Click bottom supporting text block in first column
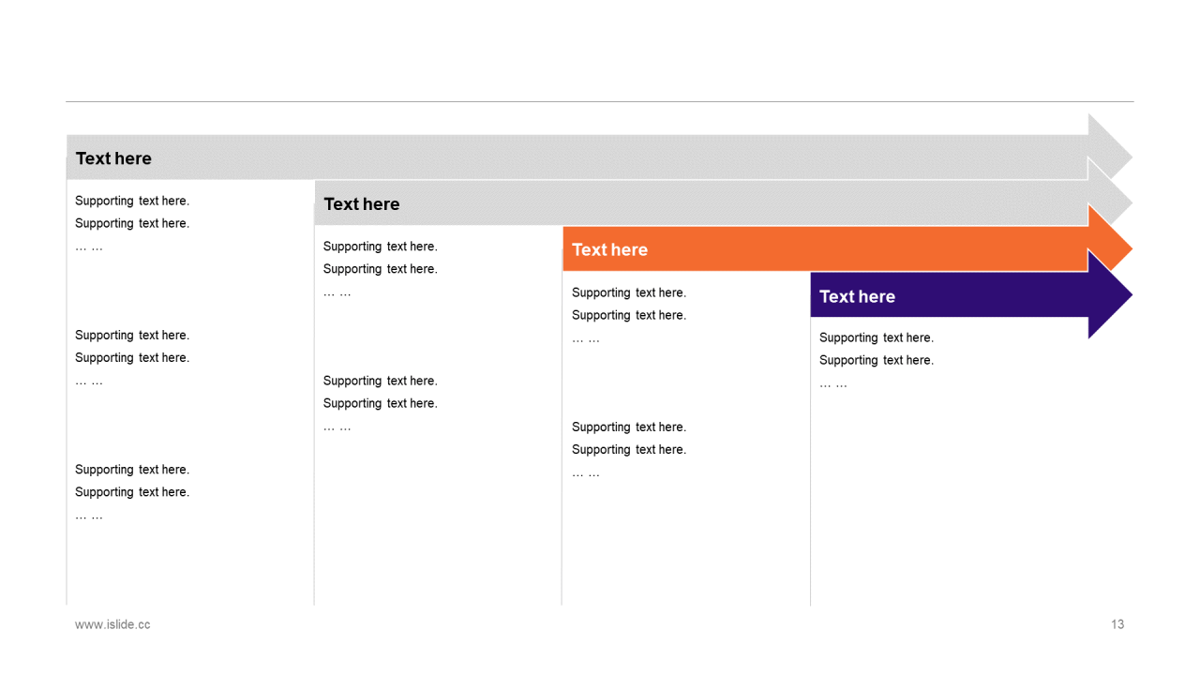 tap(132, 491)
